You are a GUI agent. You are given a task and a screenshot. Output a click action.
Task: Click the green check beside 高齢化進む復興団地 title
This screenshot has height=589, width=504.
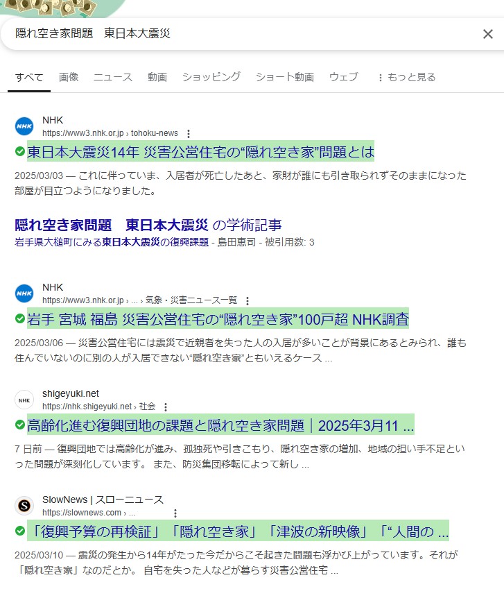coord(20,425)
